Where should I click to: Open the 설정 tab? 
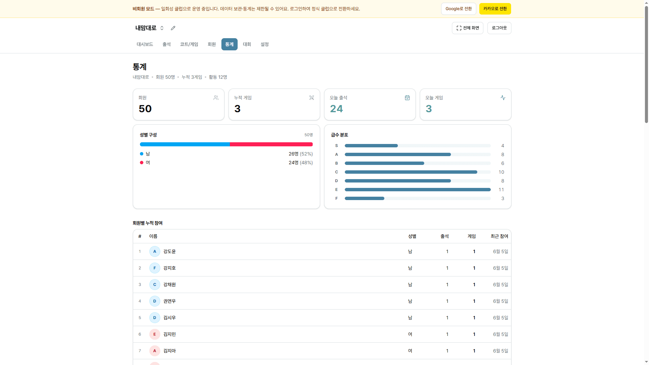point(265,44)
